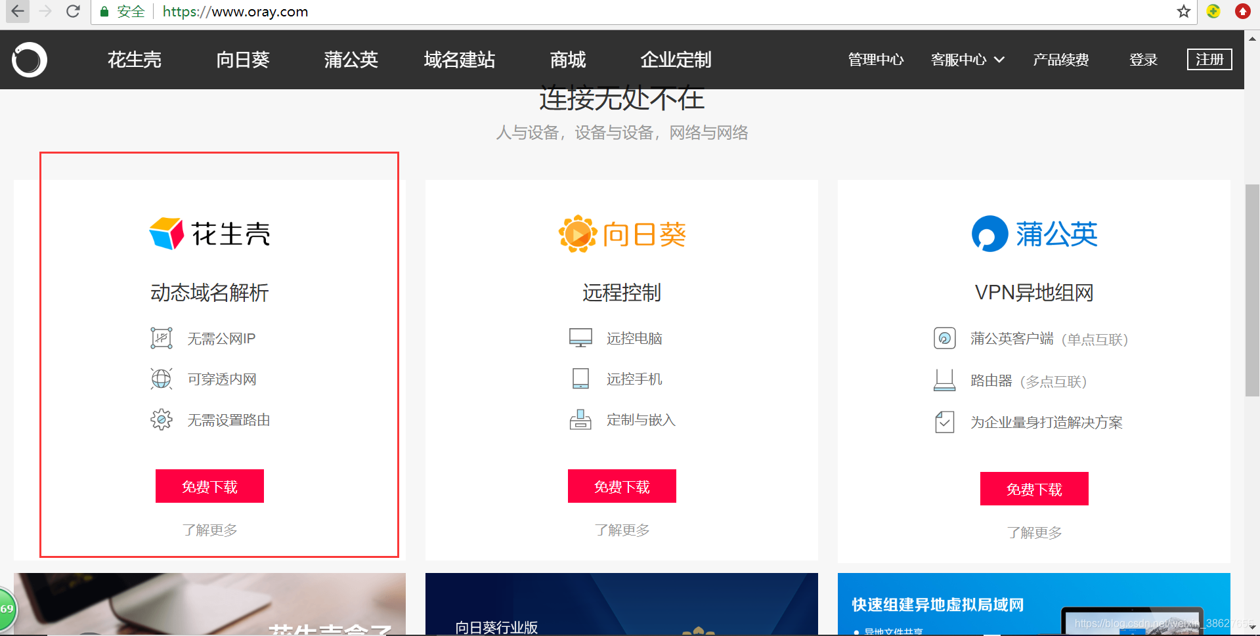
Task: Click the browser forward arrow
Action: click(45, 11)
